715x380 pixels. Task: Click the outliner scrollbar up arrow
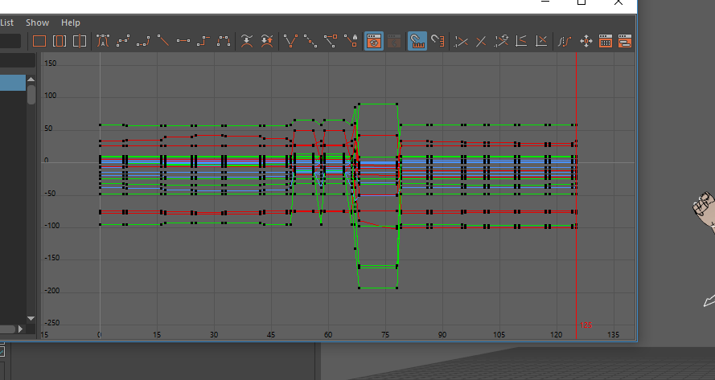tap(31, 80)
